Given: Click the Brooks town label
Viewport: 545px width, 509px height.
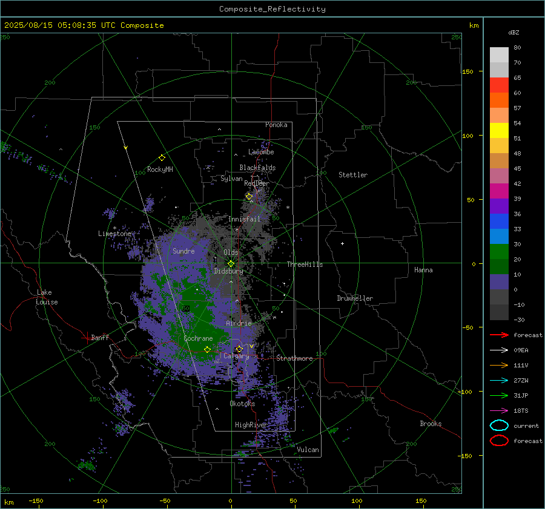Looking at the screenshot, I should point(431,424).
